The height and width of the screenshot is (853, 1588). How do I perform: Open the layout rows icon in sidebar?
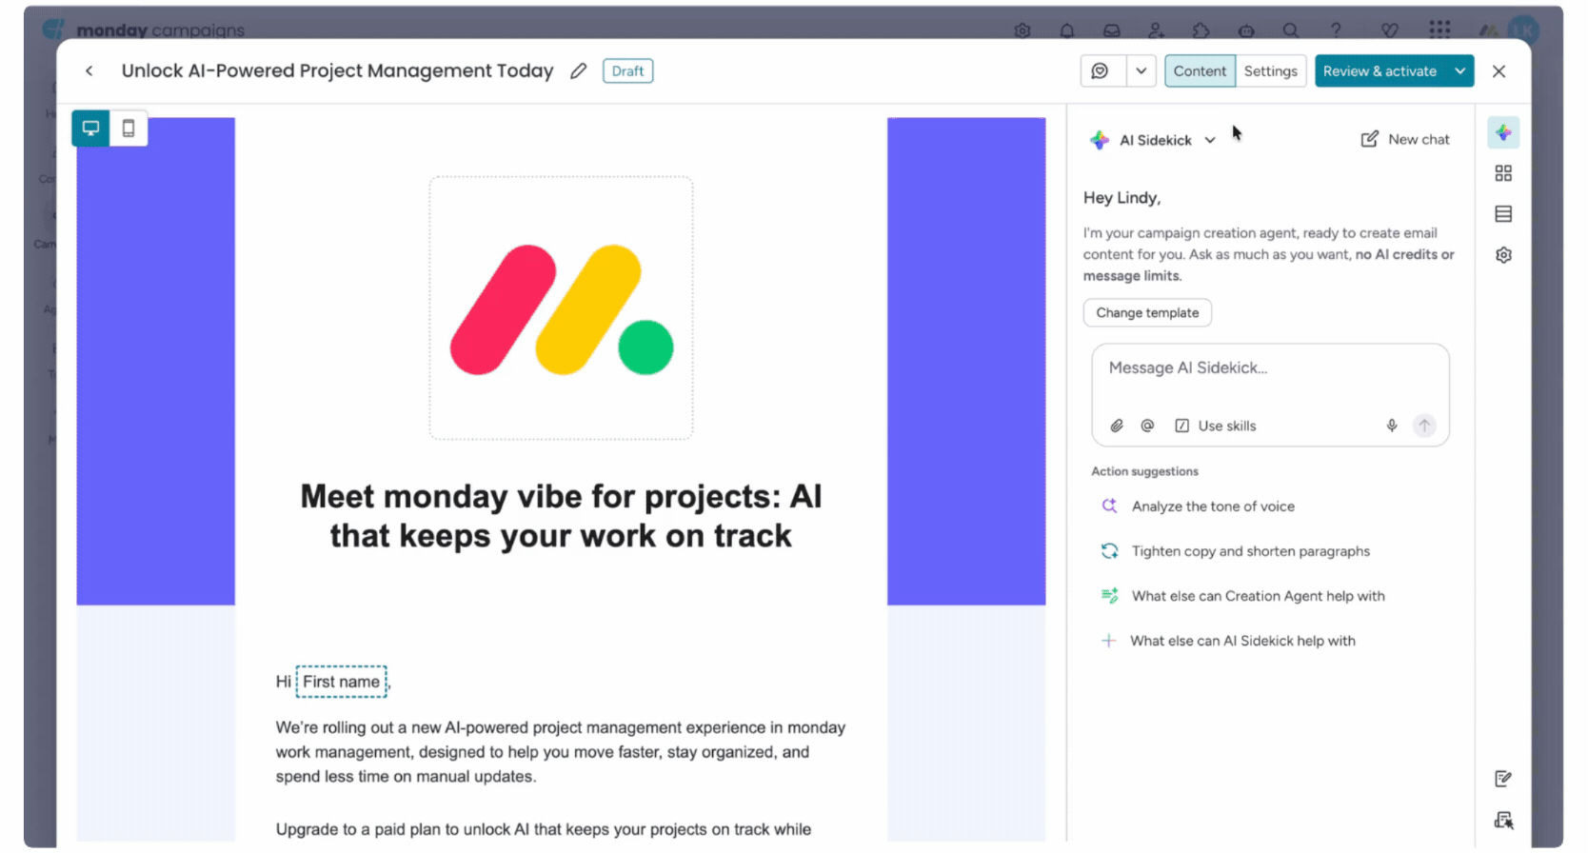point(1503,214)
